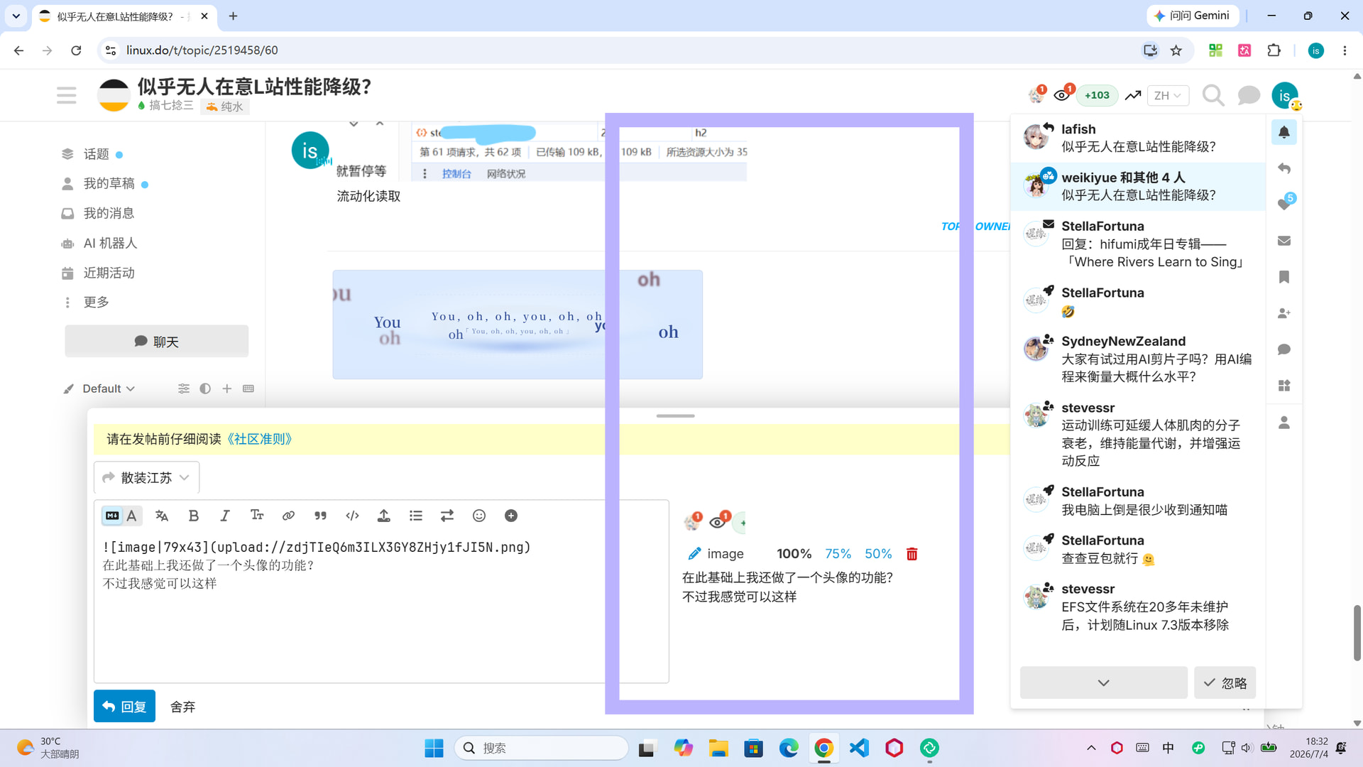Viewport: 1363px width, 767px height.
Task: Toggle the light/dark contrast icon in the sidebar
Action: (x=205, y=388)
